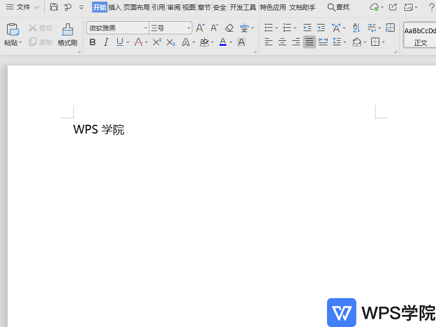This screenshot has width=436, height=327.
Task: Click the alphabetical sort icon
Action: 355,28
